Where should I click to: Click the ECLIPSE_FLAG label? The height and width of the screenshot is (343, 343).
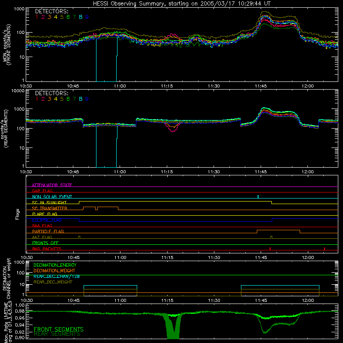tap(47, 220)
